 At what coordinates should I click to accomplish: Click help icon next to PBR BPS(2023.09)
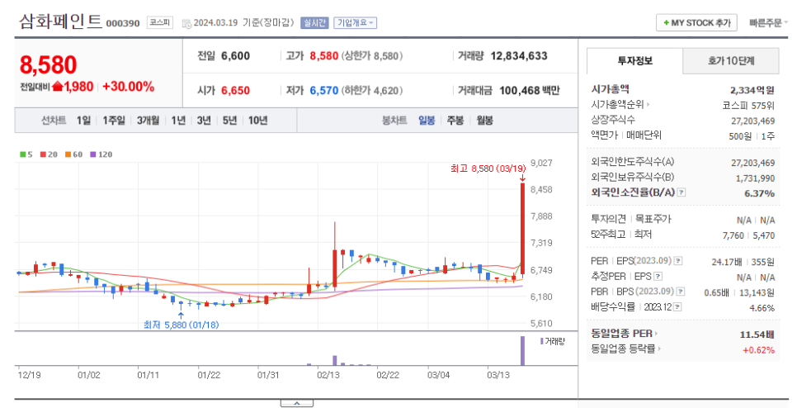681,292
